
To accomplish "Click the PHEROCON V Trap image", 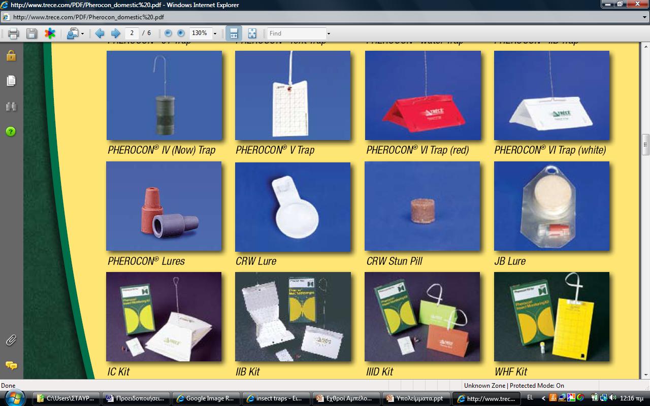I will (293, 95).
